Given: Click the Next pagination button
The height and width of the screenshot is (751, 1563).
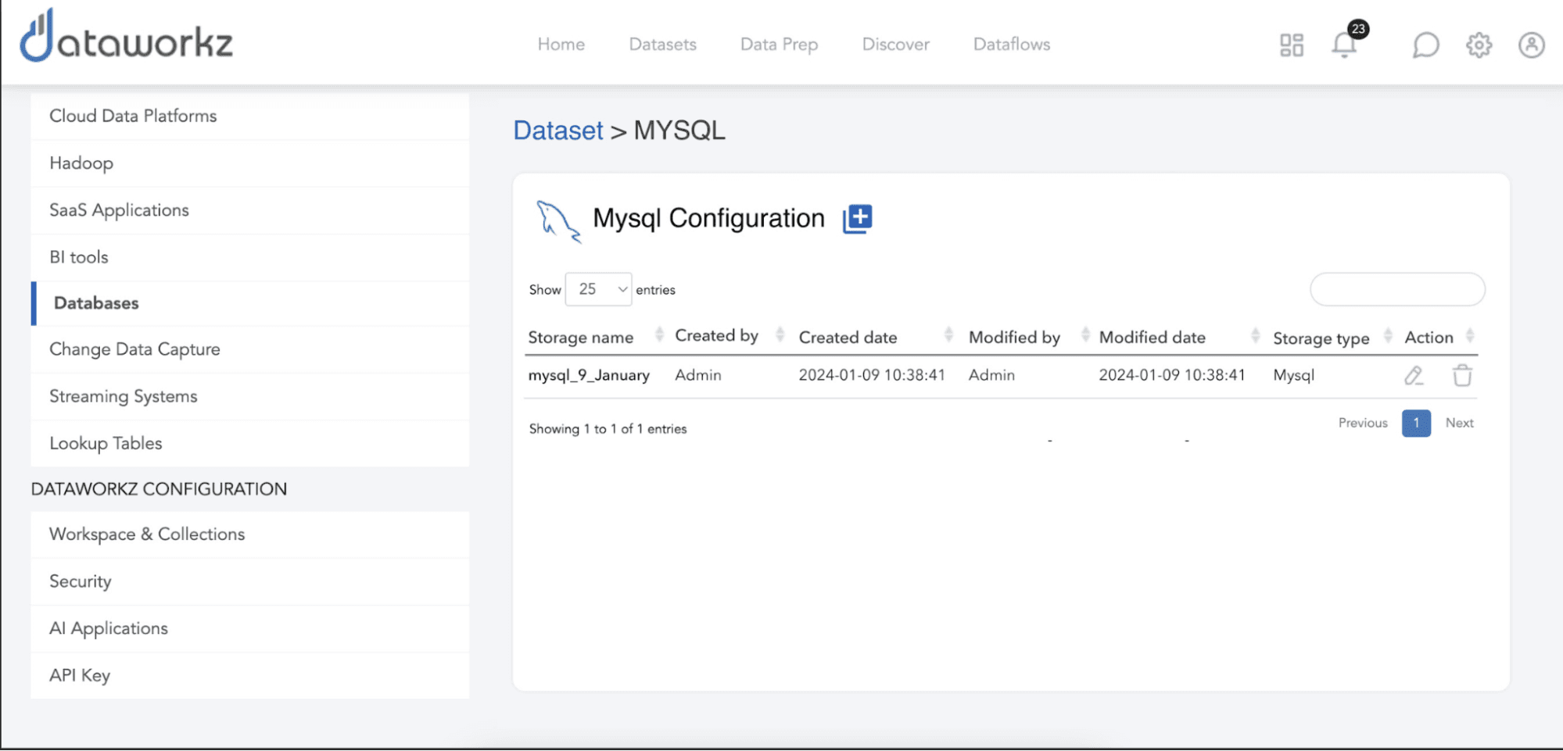Looking at the screenshot, I should [1459, 423].
